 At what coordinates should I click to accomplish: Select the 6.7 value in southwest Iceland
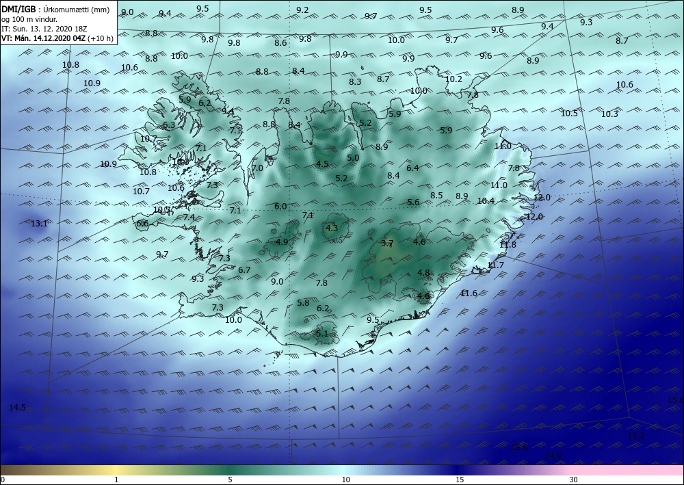[244, 270]
